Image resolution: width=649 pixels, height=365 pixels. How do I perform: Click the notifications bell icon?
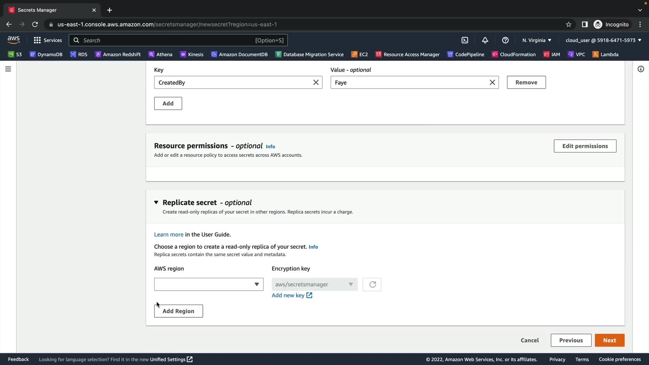coord(485,40)
